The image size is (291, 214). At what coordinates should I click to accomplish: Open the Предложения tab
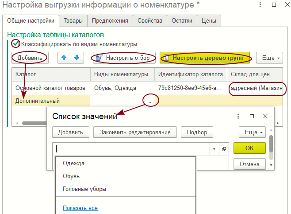[110, 21]
